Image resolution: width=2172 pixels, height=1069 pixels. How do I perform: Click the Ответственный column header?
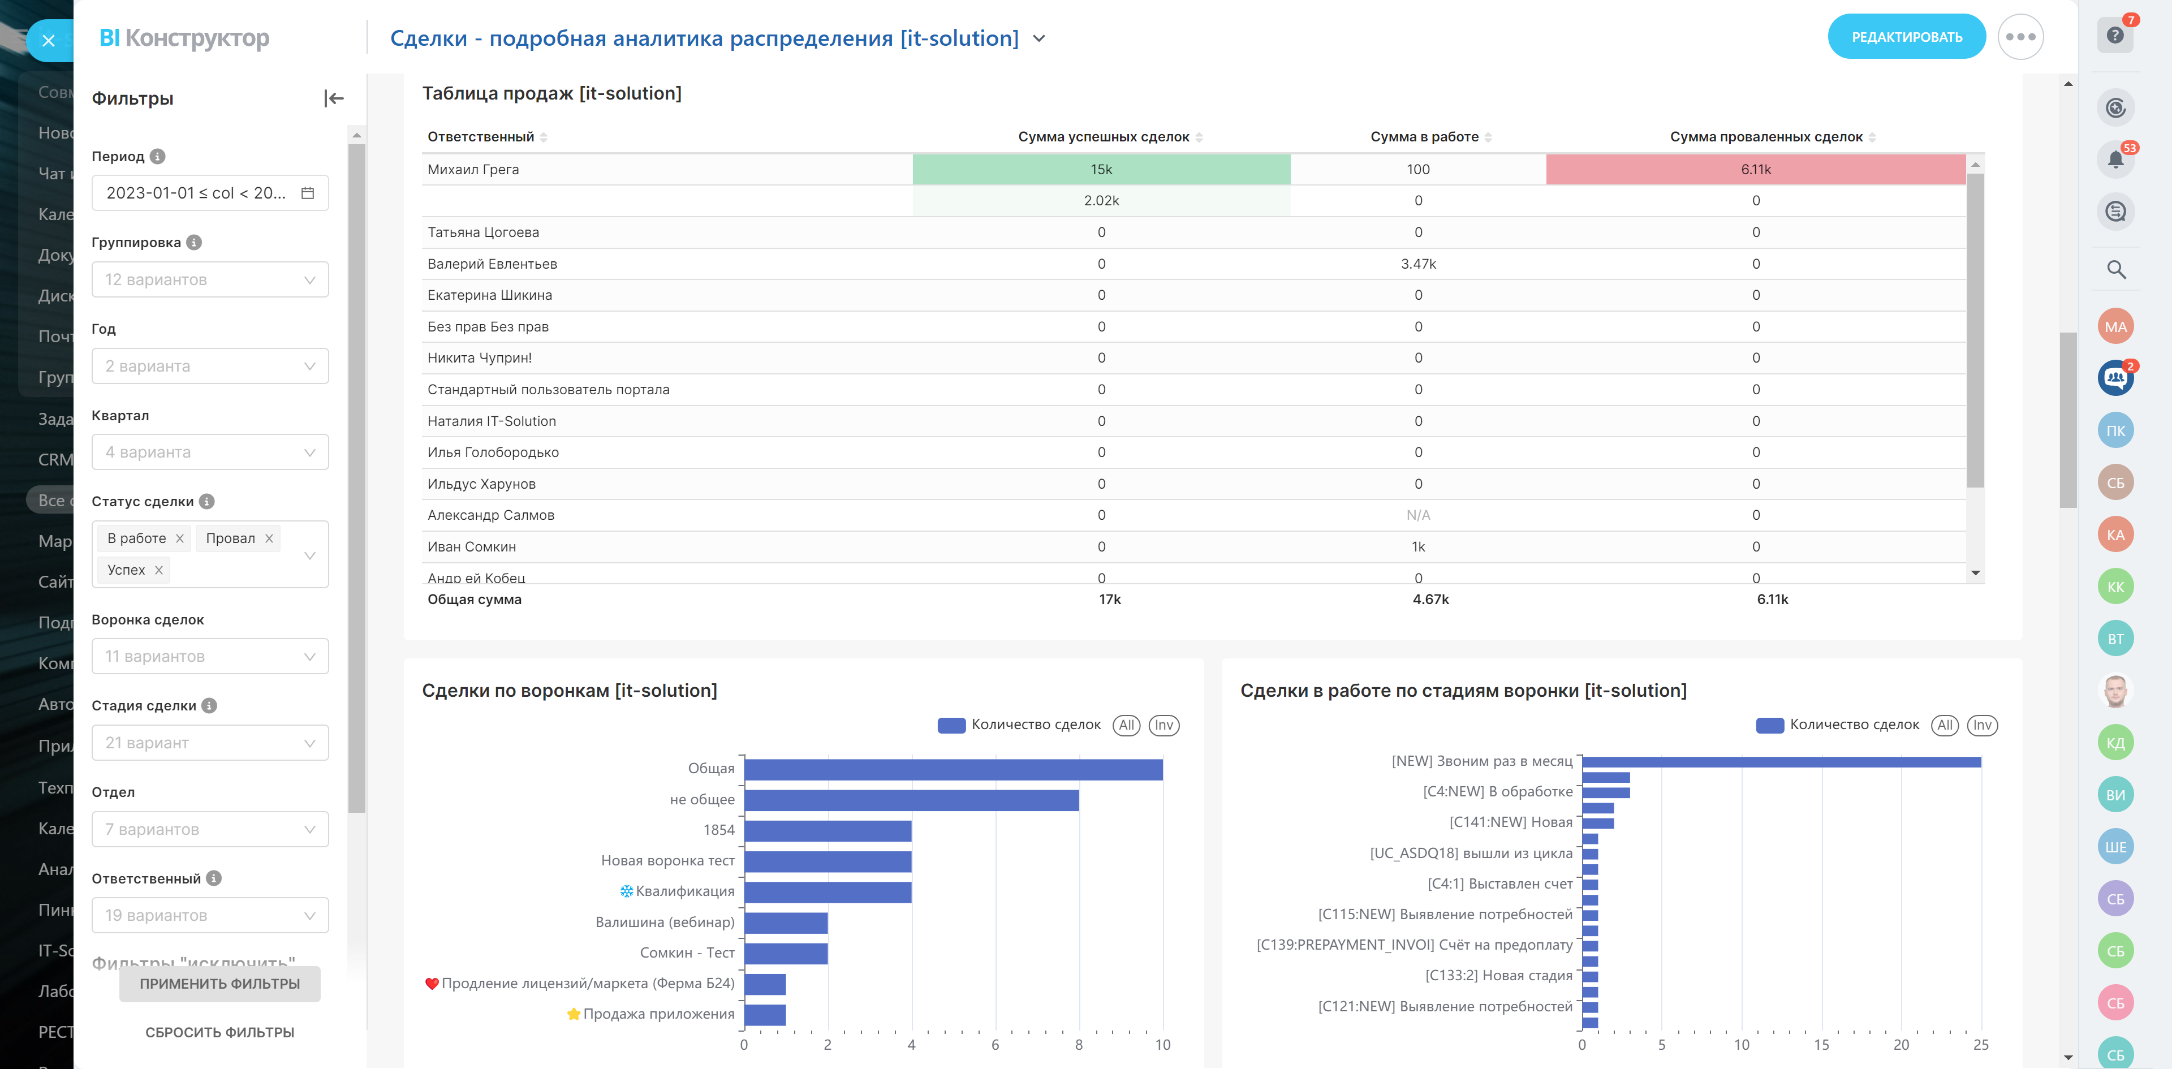[481, 137]
